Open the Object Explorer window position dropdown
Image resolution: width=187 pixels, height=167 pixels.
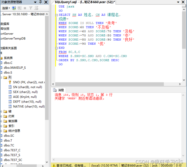pos(35,2)
